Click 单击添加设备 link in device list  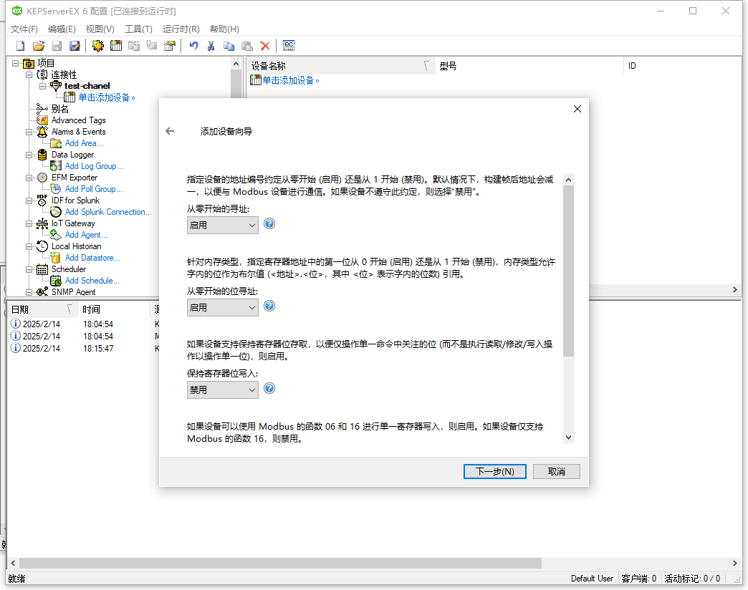coord(290,80)
